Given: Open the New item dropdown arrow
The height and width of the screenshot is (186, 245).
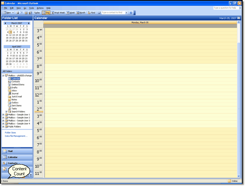Looking at the screenshot, I should pyautogui.click(x=13, y=13).
